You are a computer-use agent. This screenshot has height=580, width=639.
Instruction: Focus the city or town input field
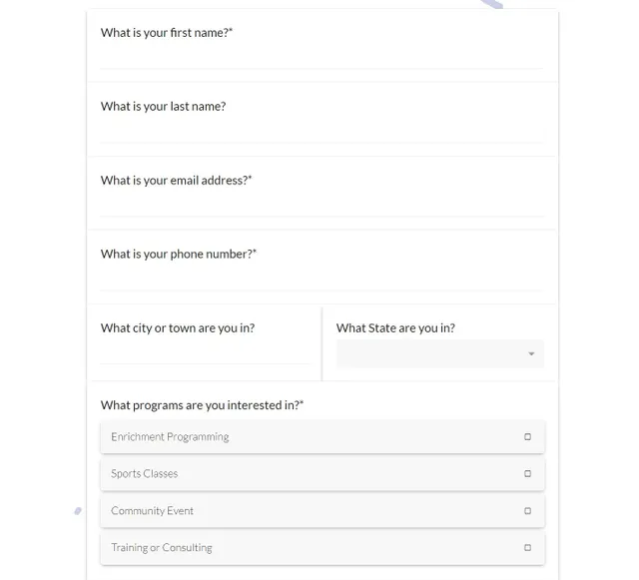[x=205, y=353]
